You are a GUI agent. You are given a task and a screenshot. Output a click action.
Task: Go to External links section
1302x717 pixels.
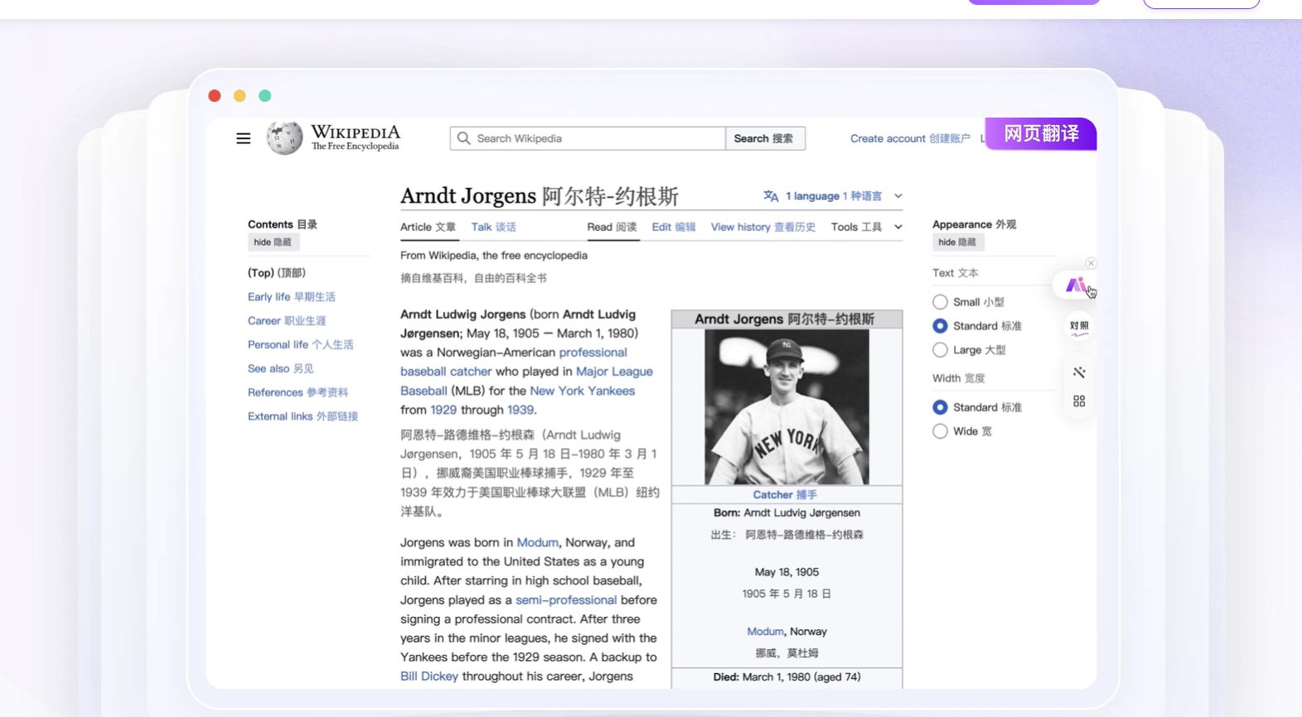pos(303,416)
